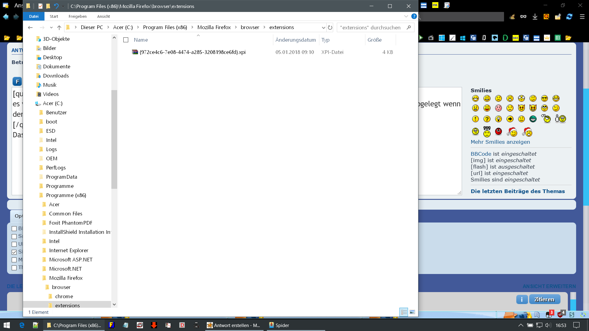Select the Downloads folder in the tree
Screen dimensions: 589x331
coord(56,76)
